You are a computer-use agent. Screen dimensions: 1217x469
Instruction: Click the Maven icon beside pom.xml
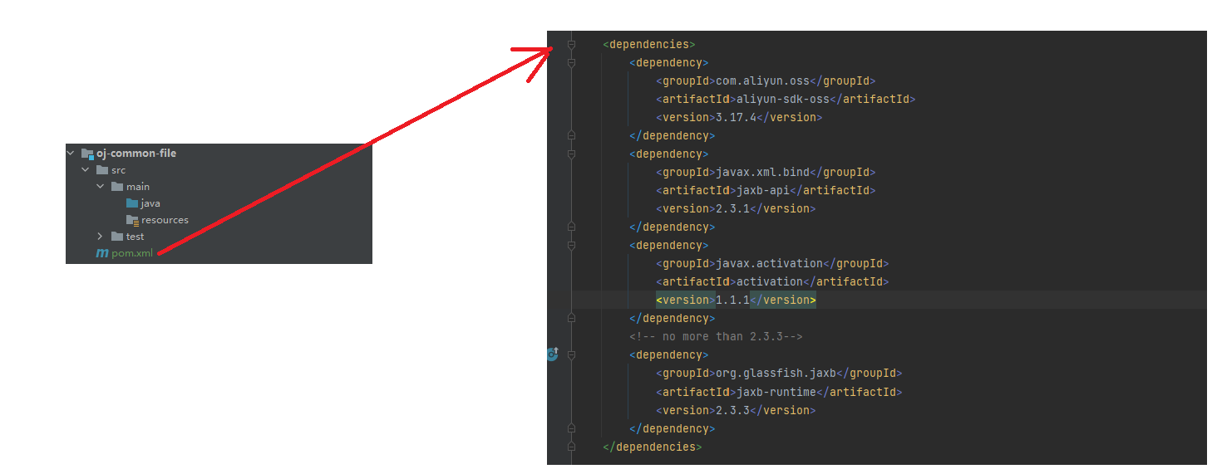tap(102, 253)
